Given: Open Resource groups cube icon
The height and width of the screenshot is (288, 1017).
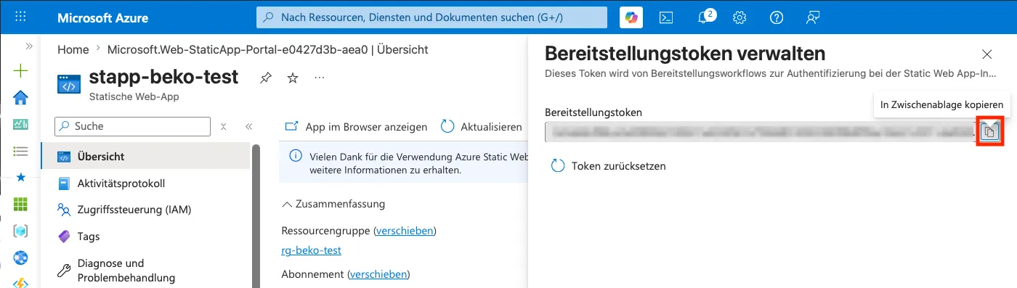Looking at the screenshot, I should click(x=20, y=231).
